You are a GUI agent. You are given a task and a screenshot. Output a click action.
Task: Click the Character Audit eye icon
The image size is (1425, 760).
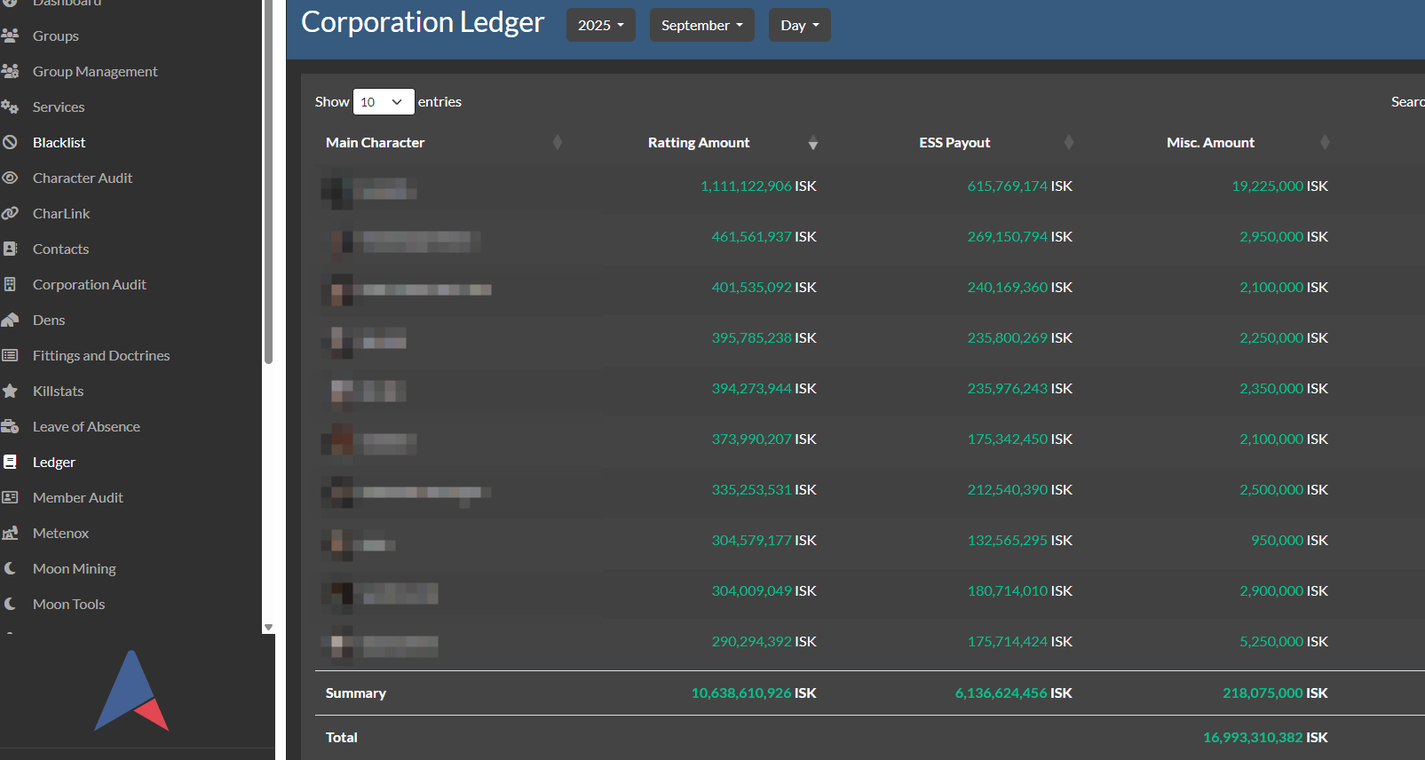tap(10, 178)
